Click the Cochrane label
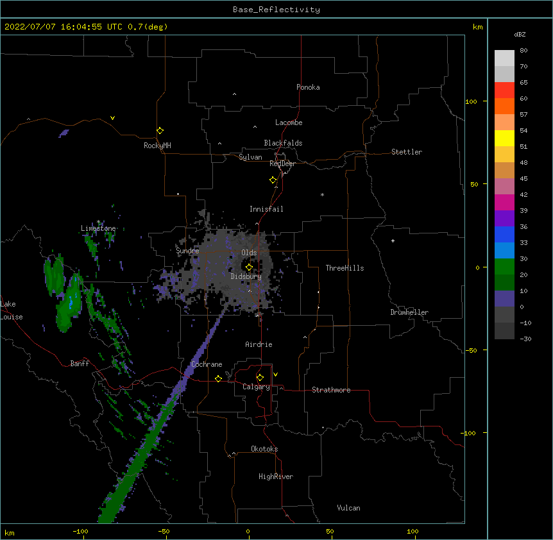The width and height of the screenshot is (553, 540). coord(207,364)
